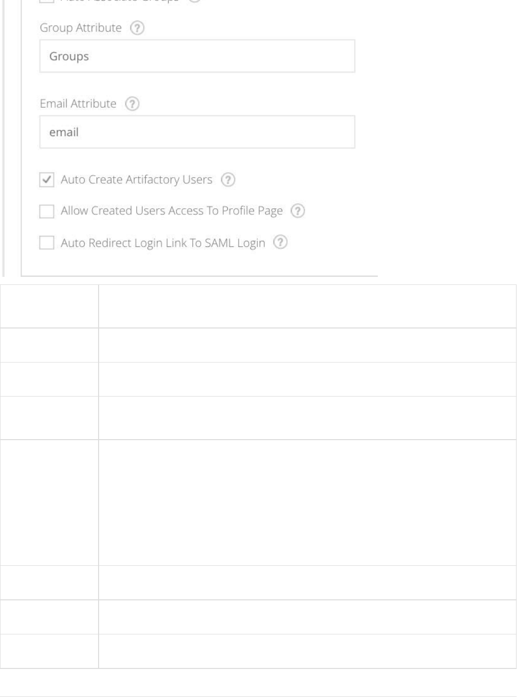Viewport: 517px width, 697px height.
Task: Show help for Auto Create Artifactory Users
Action: click(228, 180)
